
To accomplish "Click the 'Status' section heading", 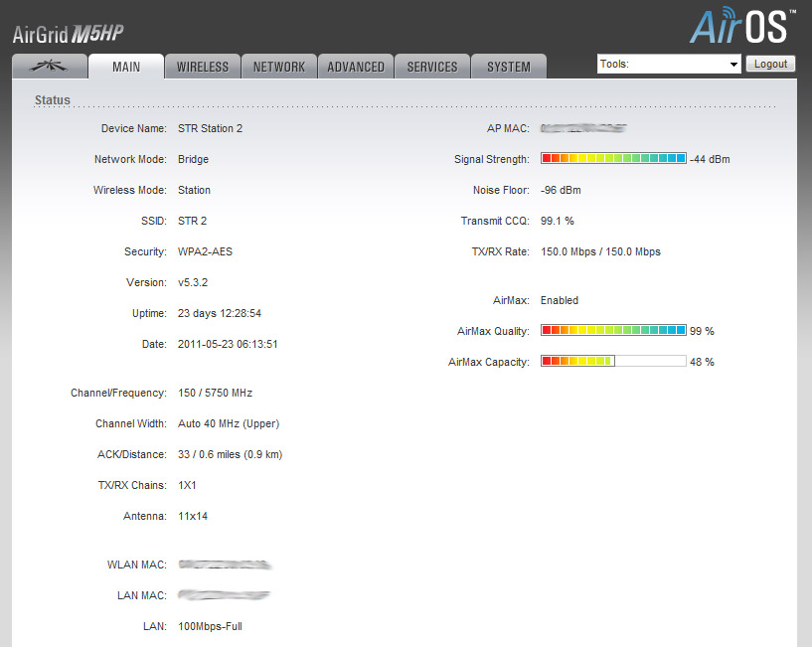I will 53,100.
